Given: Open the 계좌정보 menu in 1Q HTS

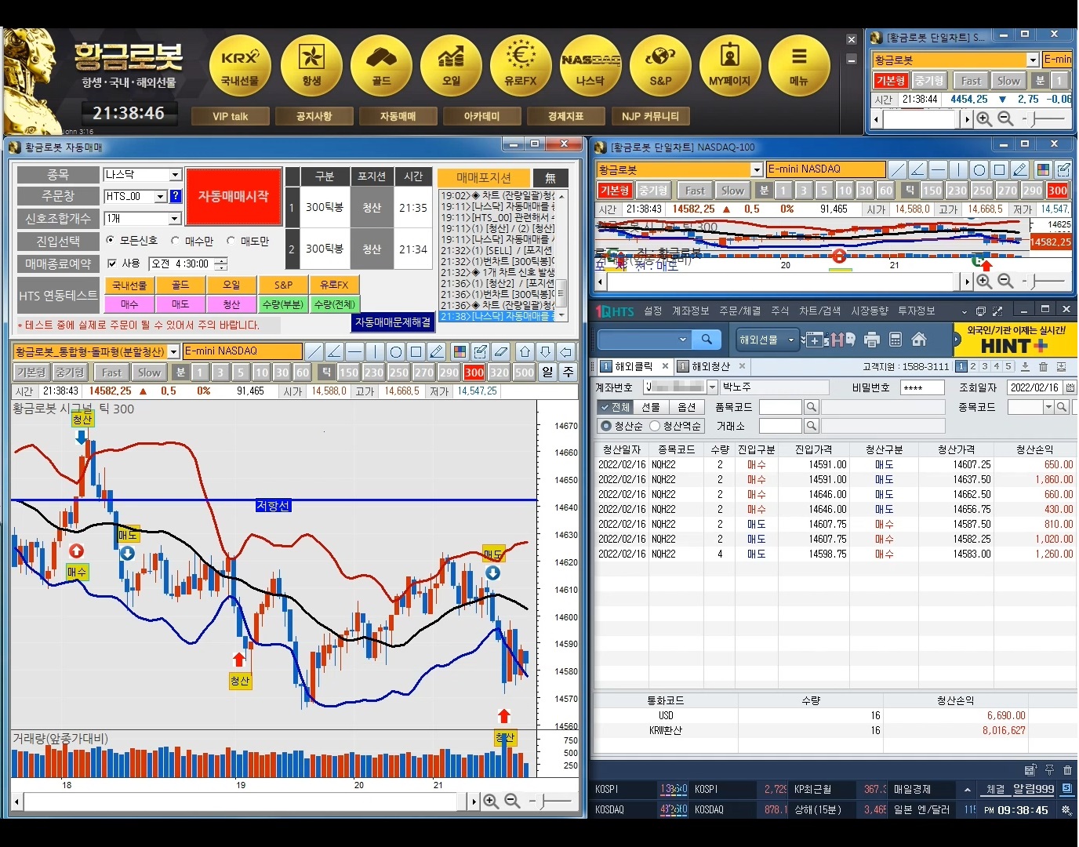Looking at the screenshot, I should pyautogui.click(x=691, y=311).
